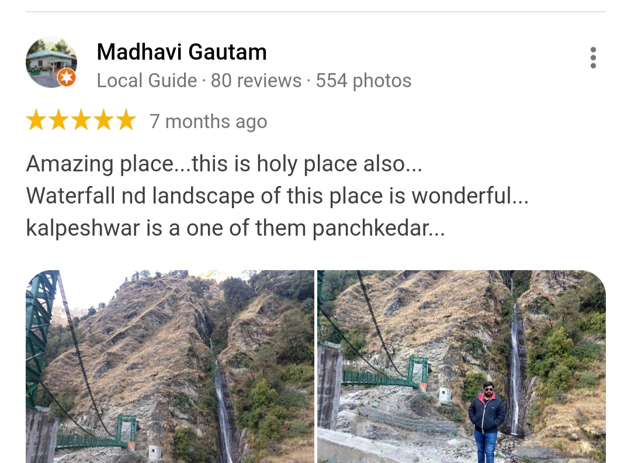Select the "80 reviews" text

tap(256, 81)
